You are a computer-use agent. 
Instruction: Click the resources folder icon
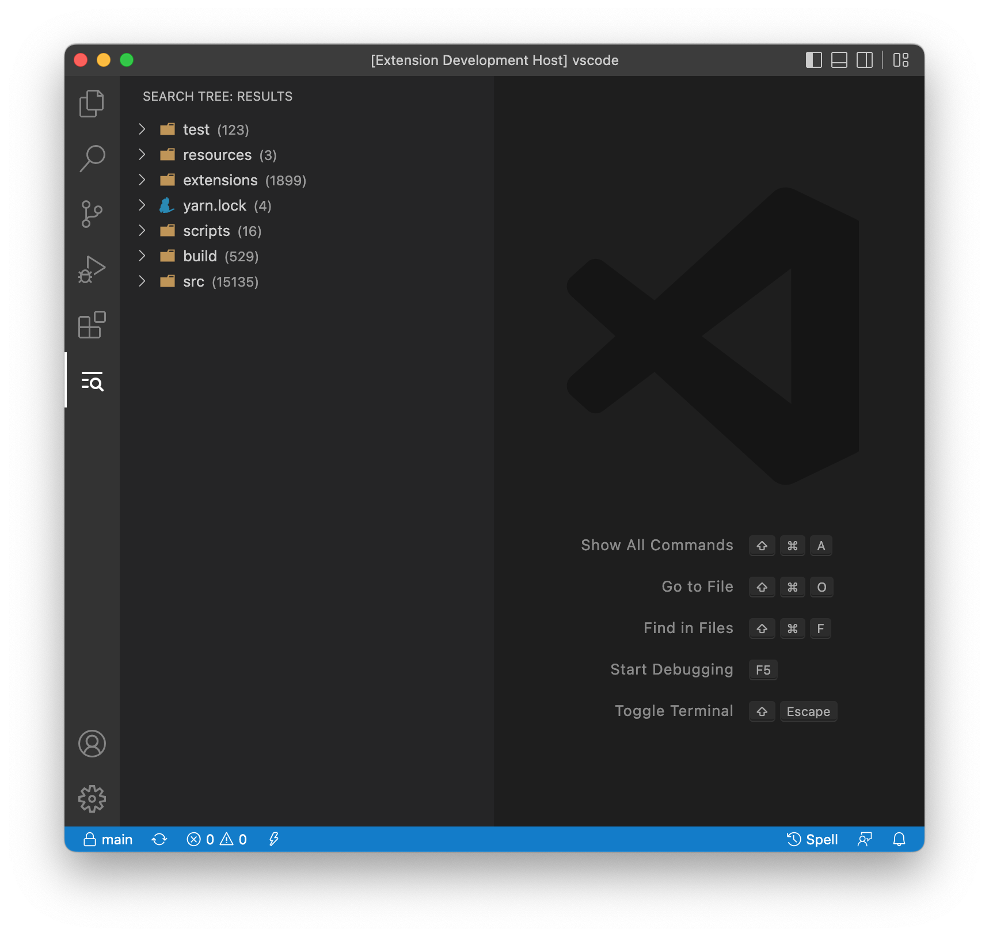pos(168,154)
